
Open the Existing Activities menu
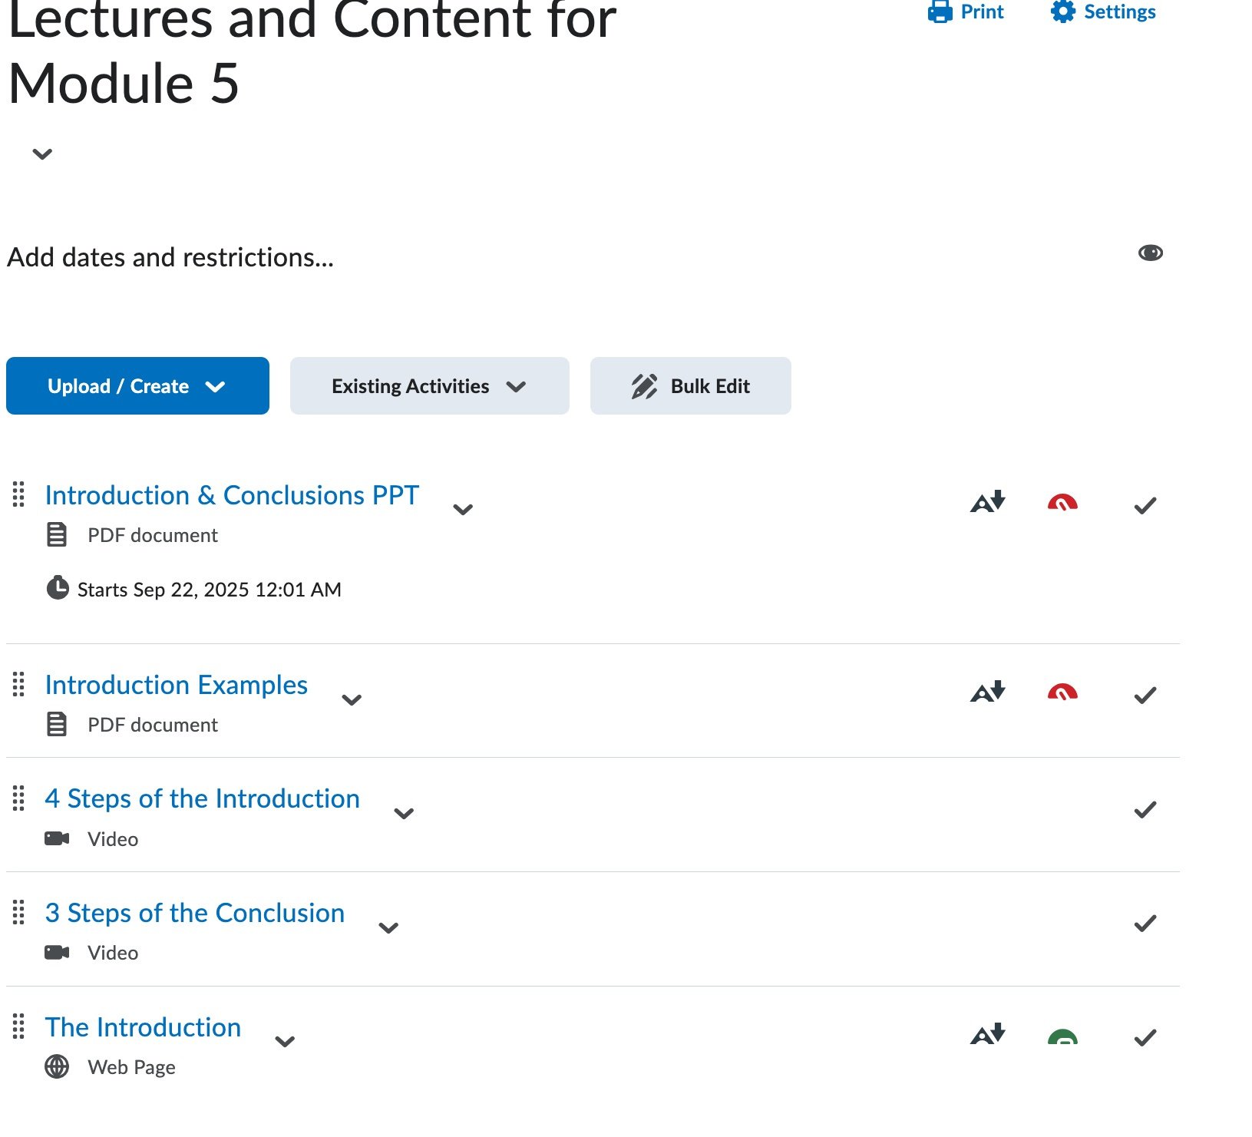tap(430, 385)
